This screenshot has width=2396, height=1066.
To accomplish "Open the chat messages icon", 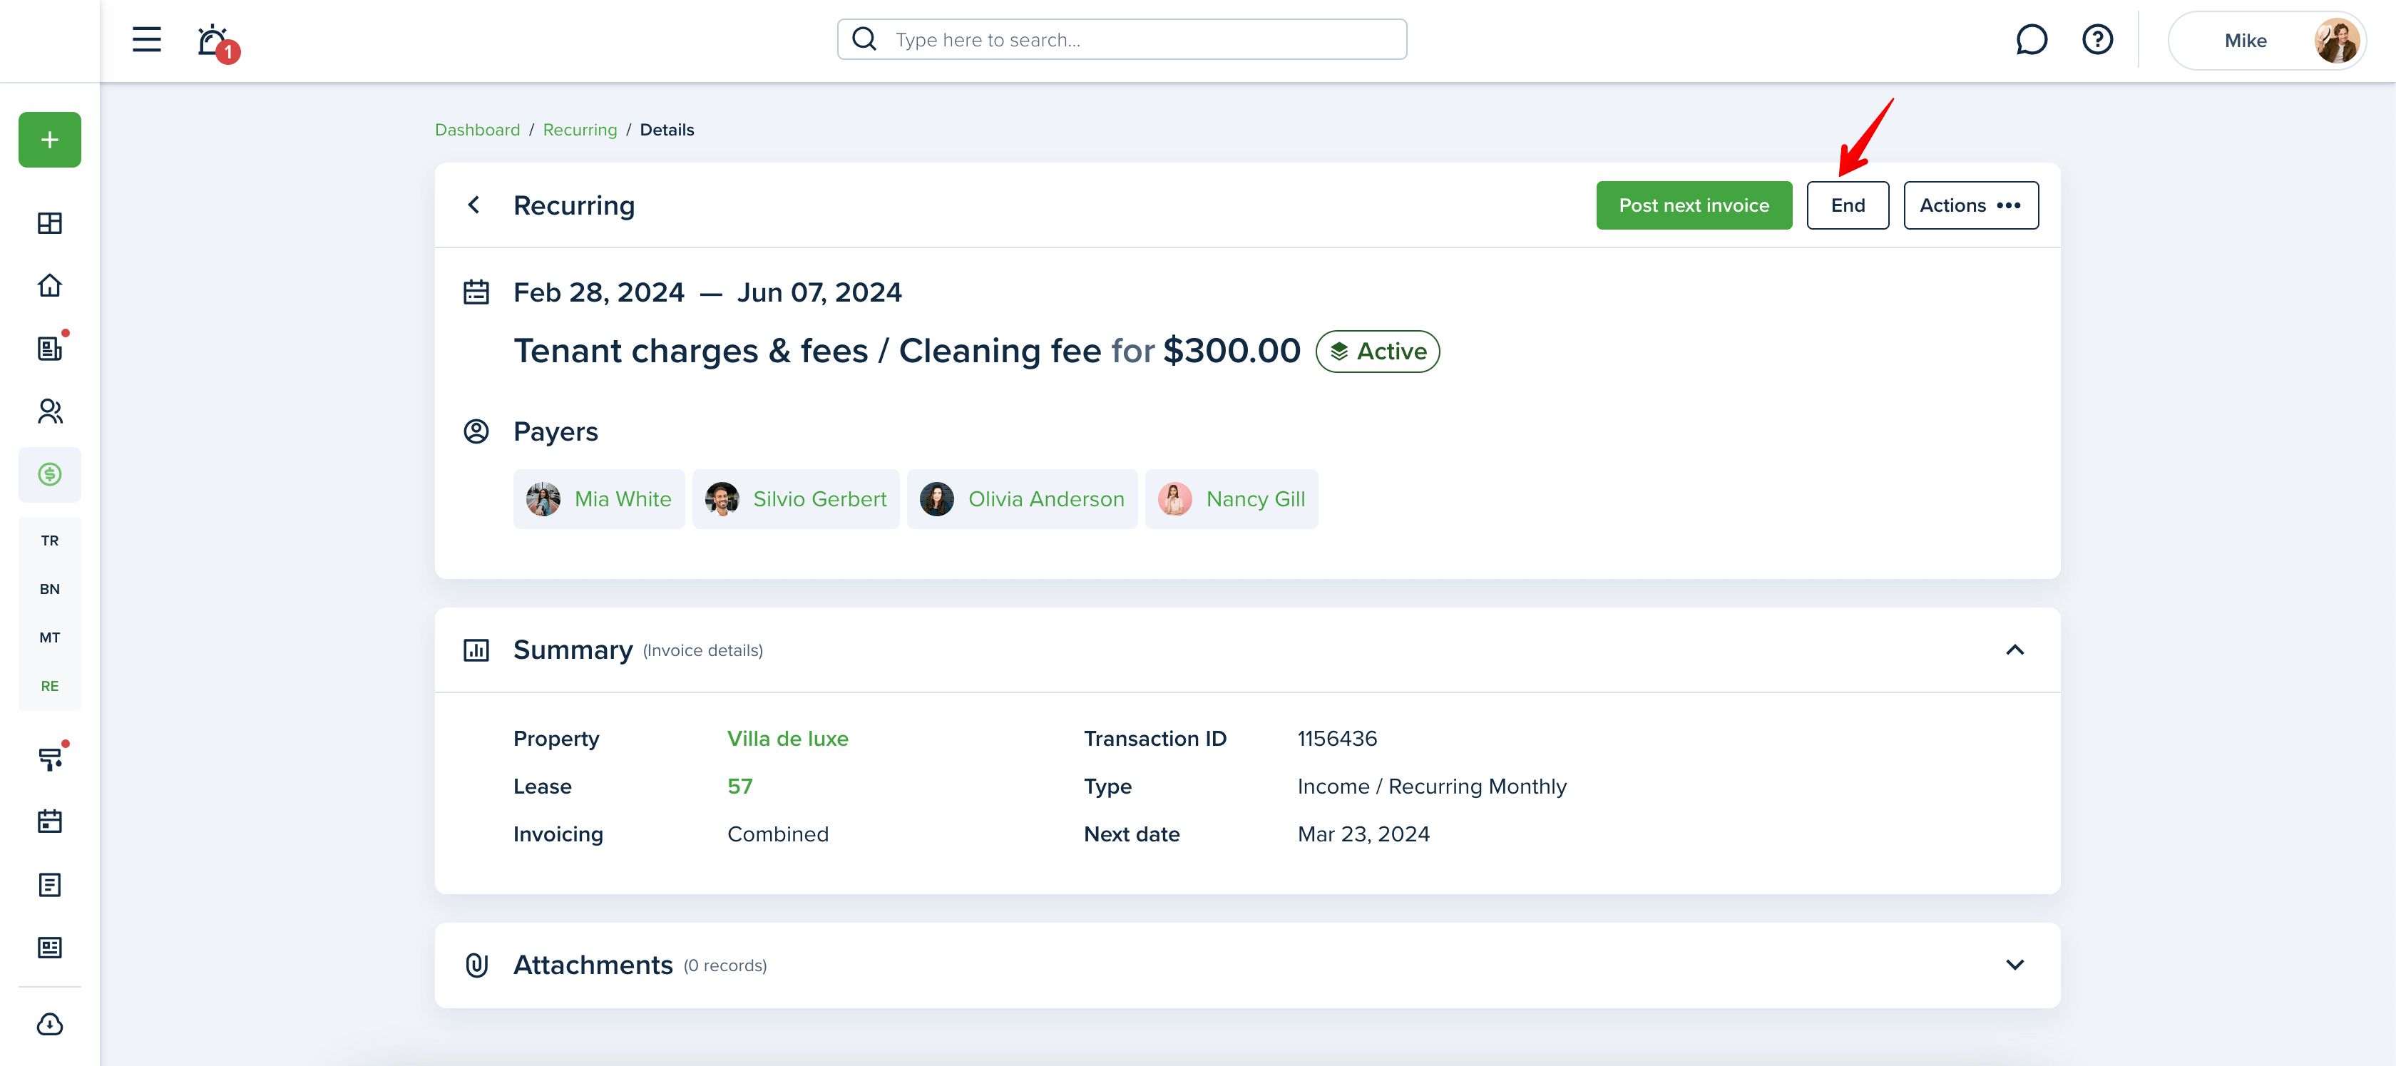I will [x=2032, y=40].
